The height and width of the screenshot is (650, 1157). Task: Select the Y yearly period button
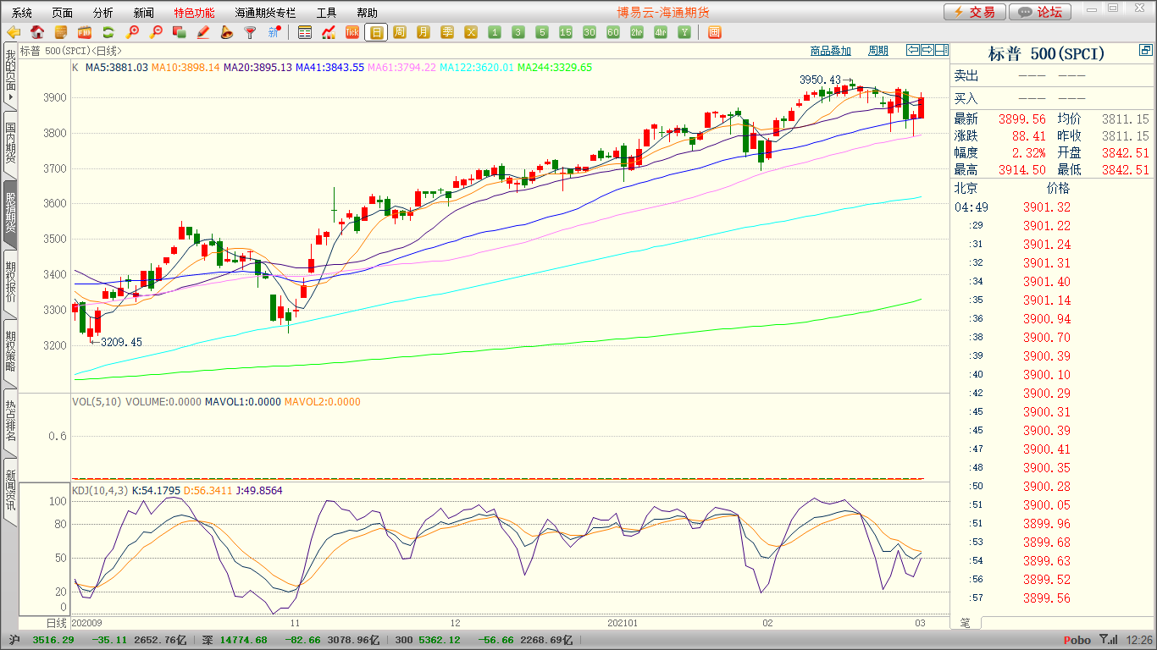684,33
